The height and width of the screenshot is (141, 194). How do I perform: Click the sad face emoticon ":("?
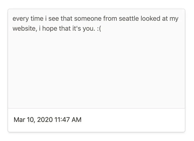(98, 29)
